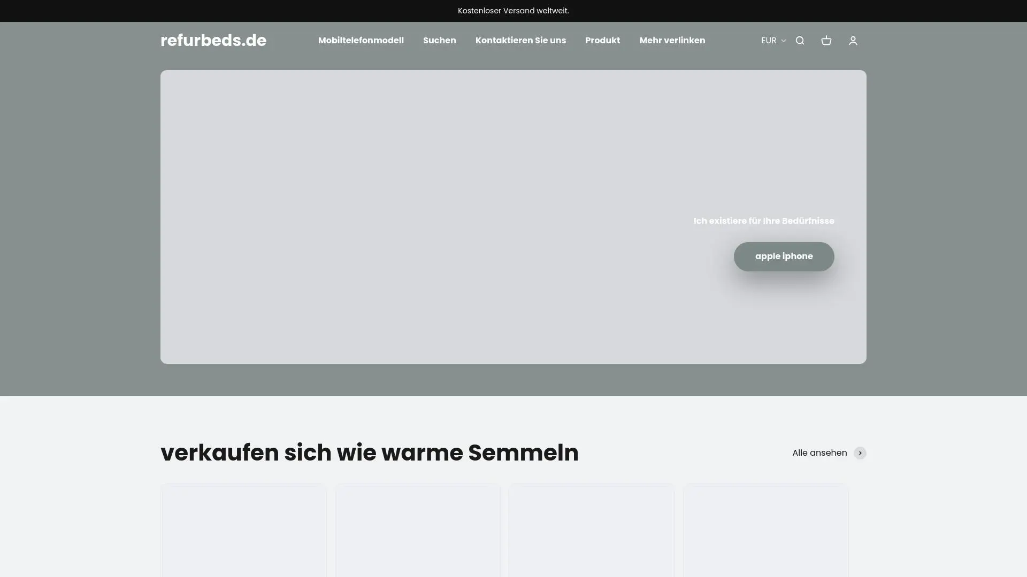Viewport: 1027px width, 577px height.
Task: Click the hero banner image area
Action: click(428, 214)
